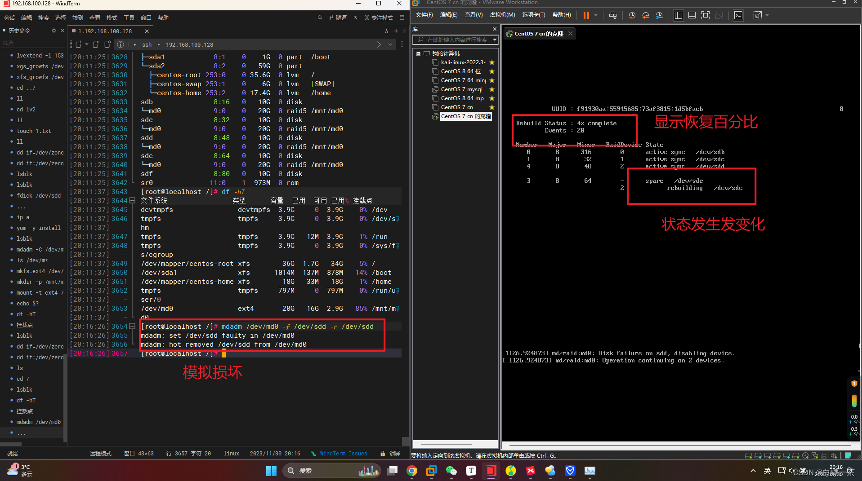Open WeChat from the taskbar
862x481 pixels.
coord(451,470)
